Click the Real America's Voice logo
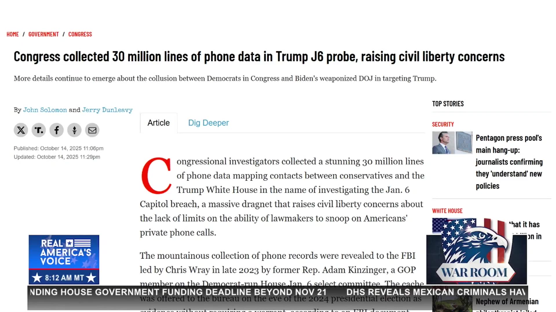 [64, 252]
